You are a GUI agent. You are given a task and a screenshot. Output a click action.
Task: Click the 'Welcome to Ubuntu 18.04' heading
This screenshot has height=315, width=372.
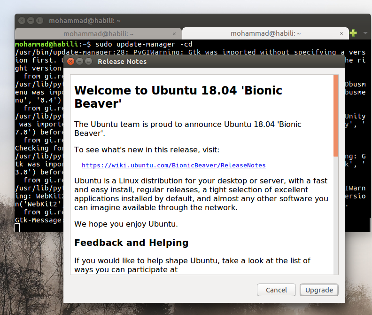[178, 97]
